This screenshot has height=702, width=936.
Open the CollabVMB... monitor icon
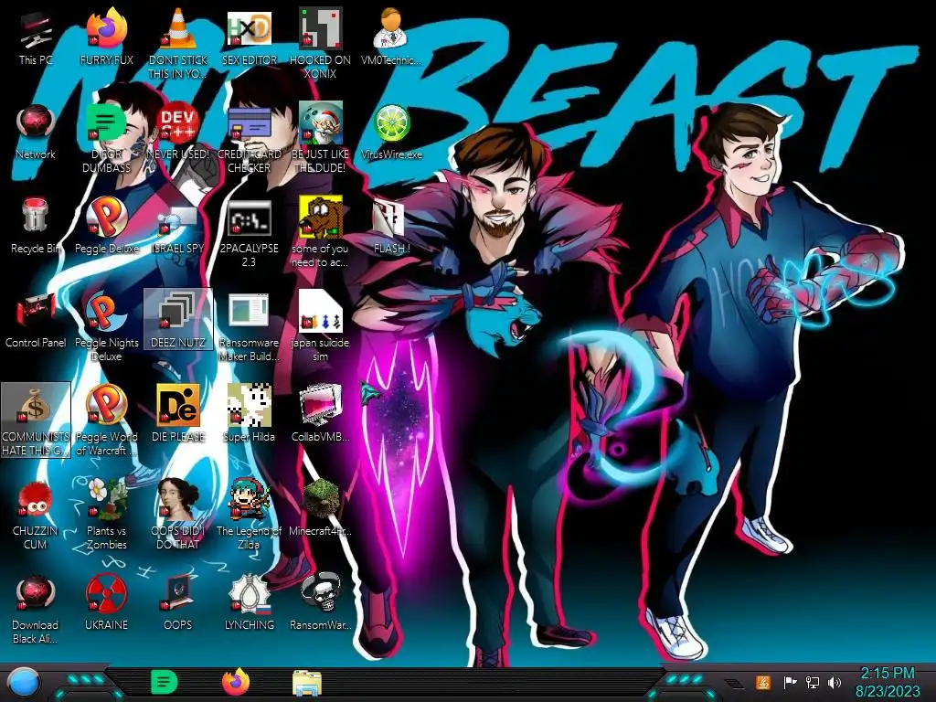click(320, 414)
